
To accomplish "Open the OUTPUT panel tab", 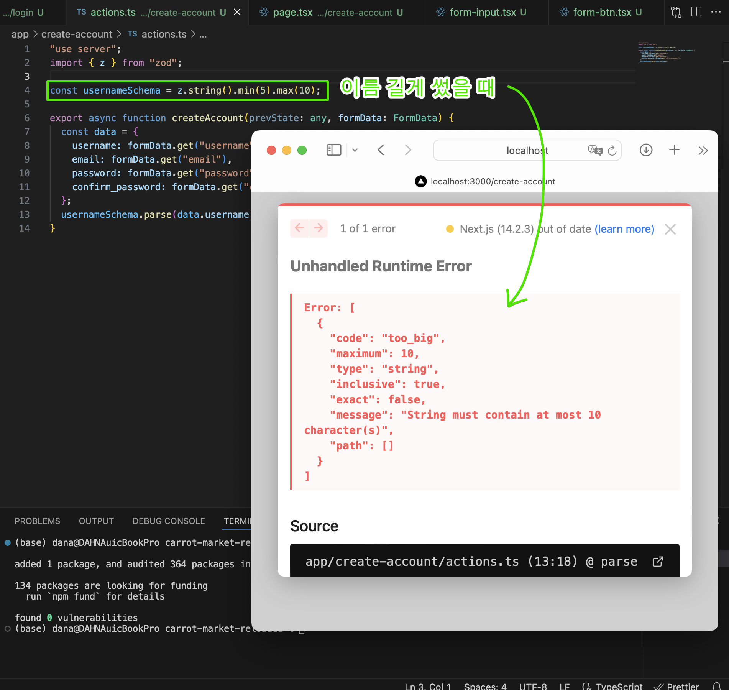I will pos(96,521).
